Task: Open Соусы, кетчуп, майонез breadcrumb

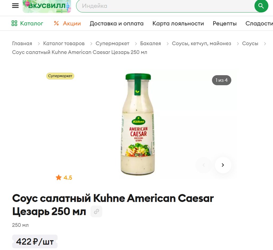Action: pos(202,43)
